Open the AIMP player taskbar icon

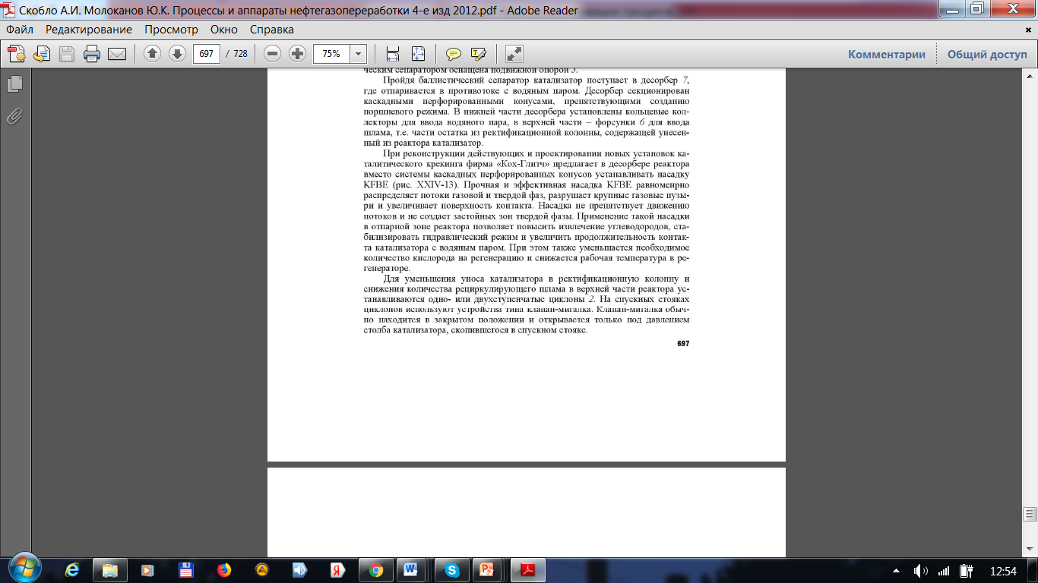(x=261, y=569)
